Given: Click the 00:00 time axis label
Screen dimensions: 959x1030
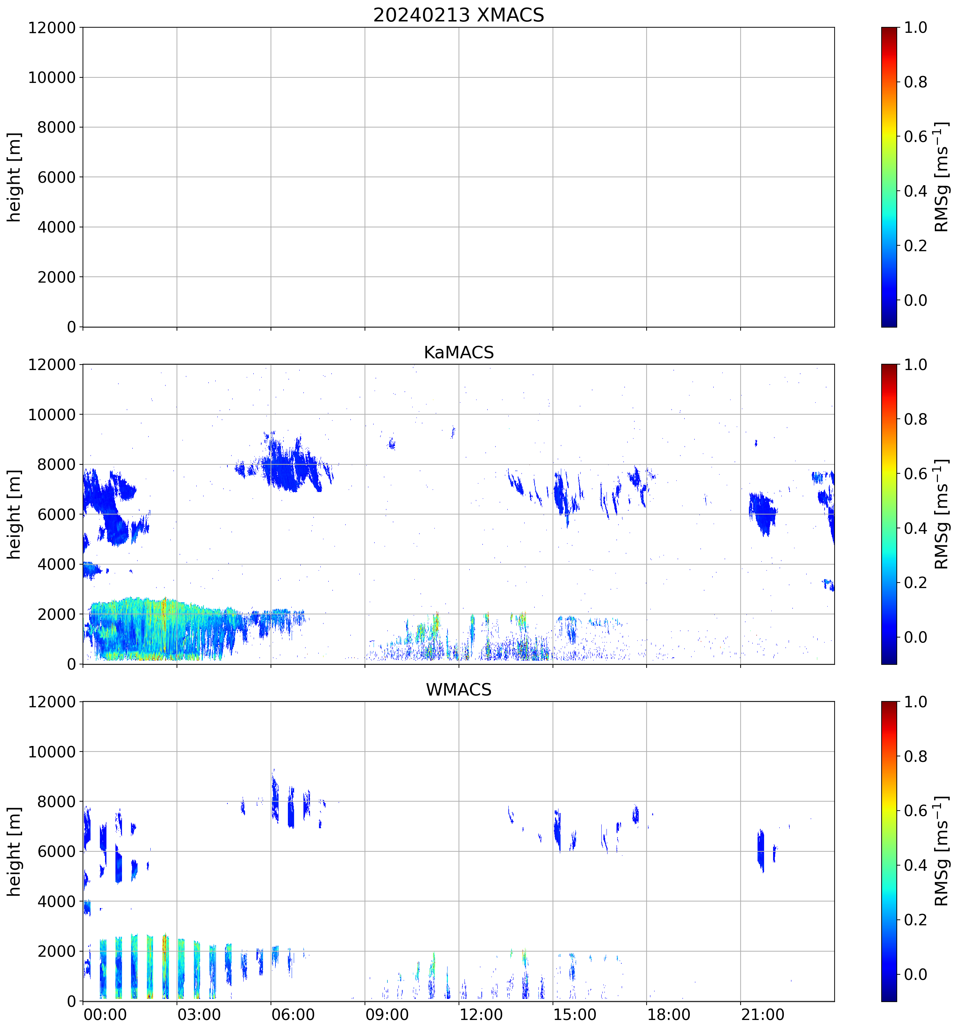Looking at the screenshot, I should click(105, 1014).
